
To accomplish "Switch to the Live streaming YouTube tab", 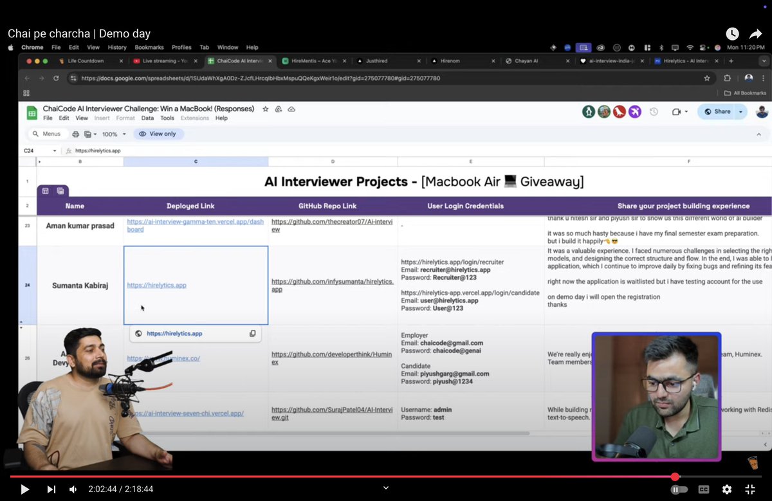I will (x=165, y=61).
